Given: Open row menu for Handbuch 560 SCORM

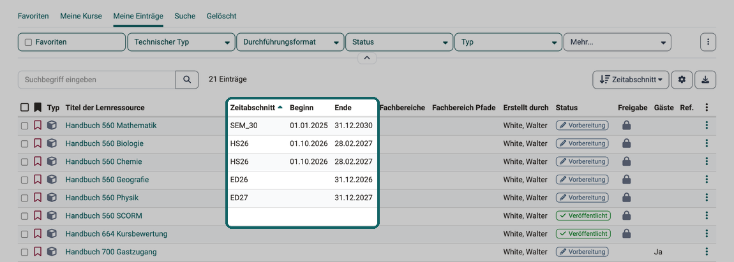Looking at the screenshot, I should pyautogui.click(x=707, y=215).
